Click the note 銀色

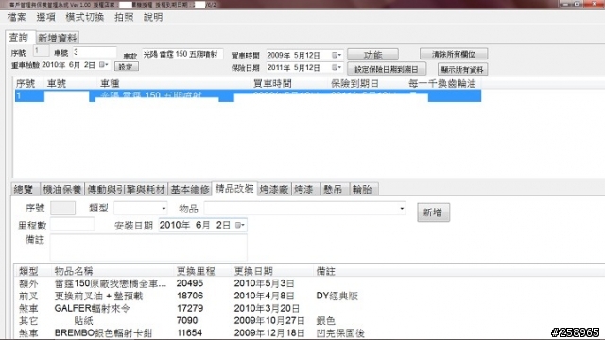[x=325, y=321]
